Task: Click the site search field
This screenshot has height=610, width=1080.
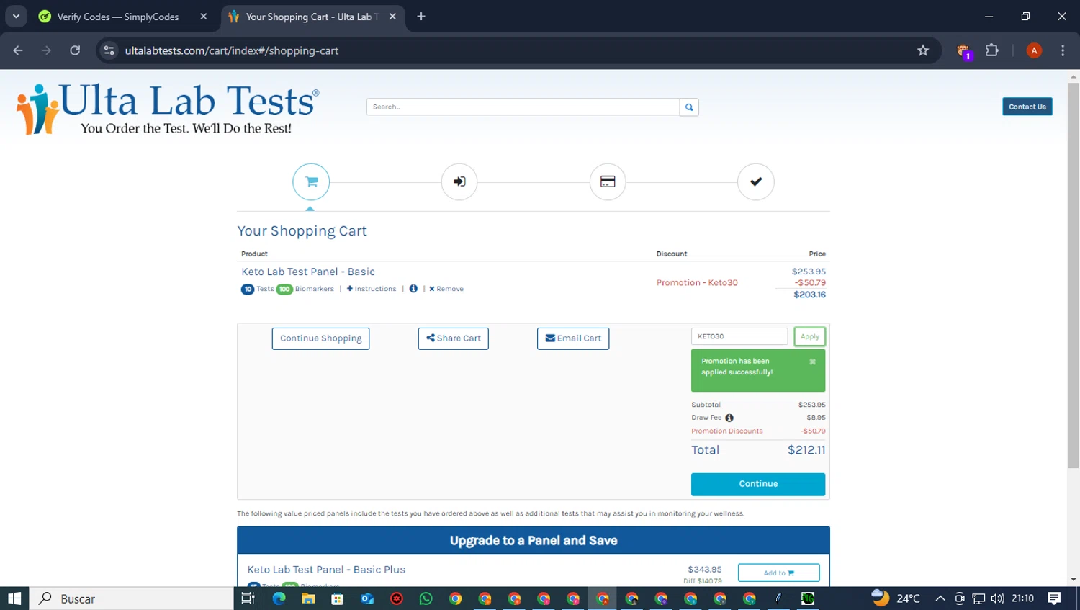Action: pos(523,107)
